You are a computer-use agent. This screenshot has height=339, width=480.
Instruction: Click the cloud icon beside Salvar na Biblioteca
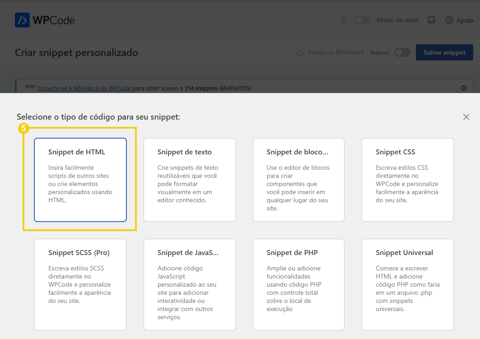point(299,53)
